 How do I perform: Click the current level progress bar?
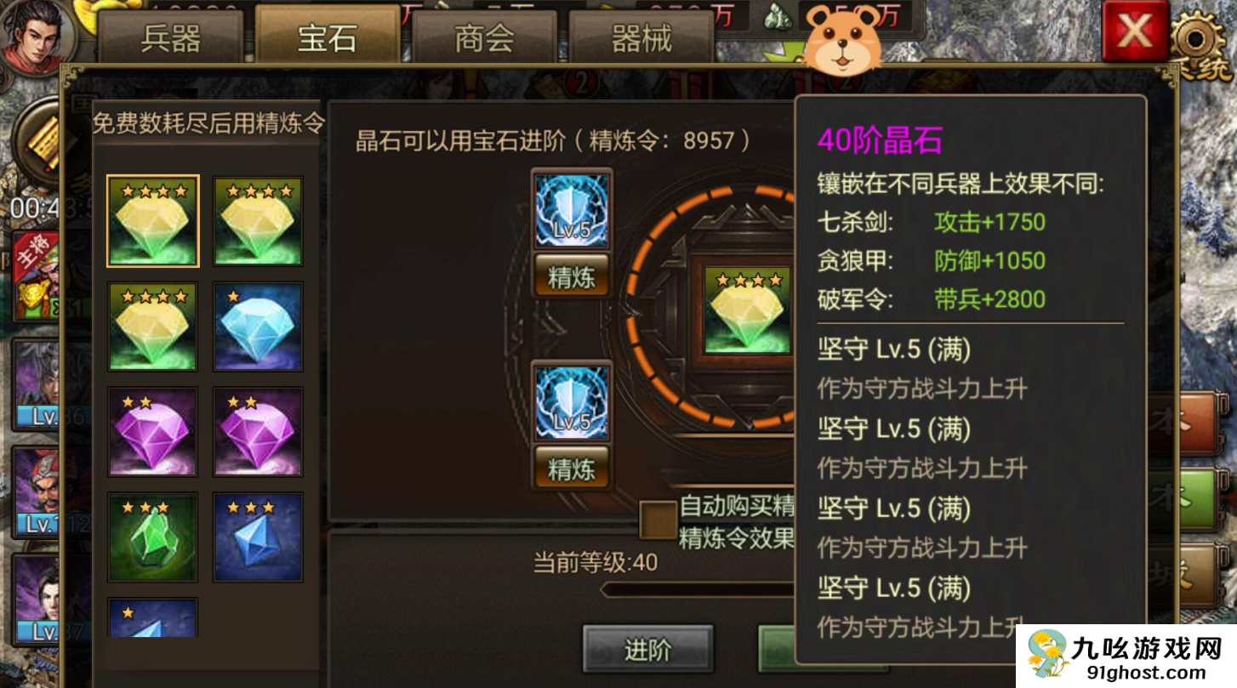pos(698,589)
